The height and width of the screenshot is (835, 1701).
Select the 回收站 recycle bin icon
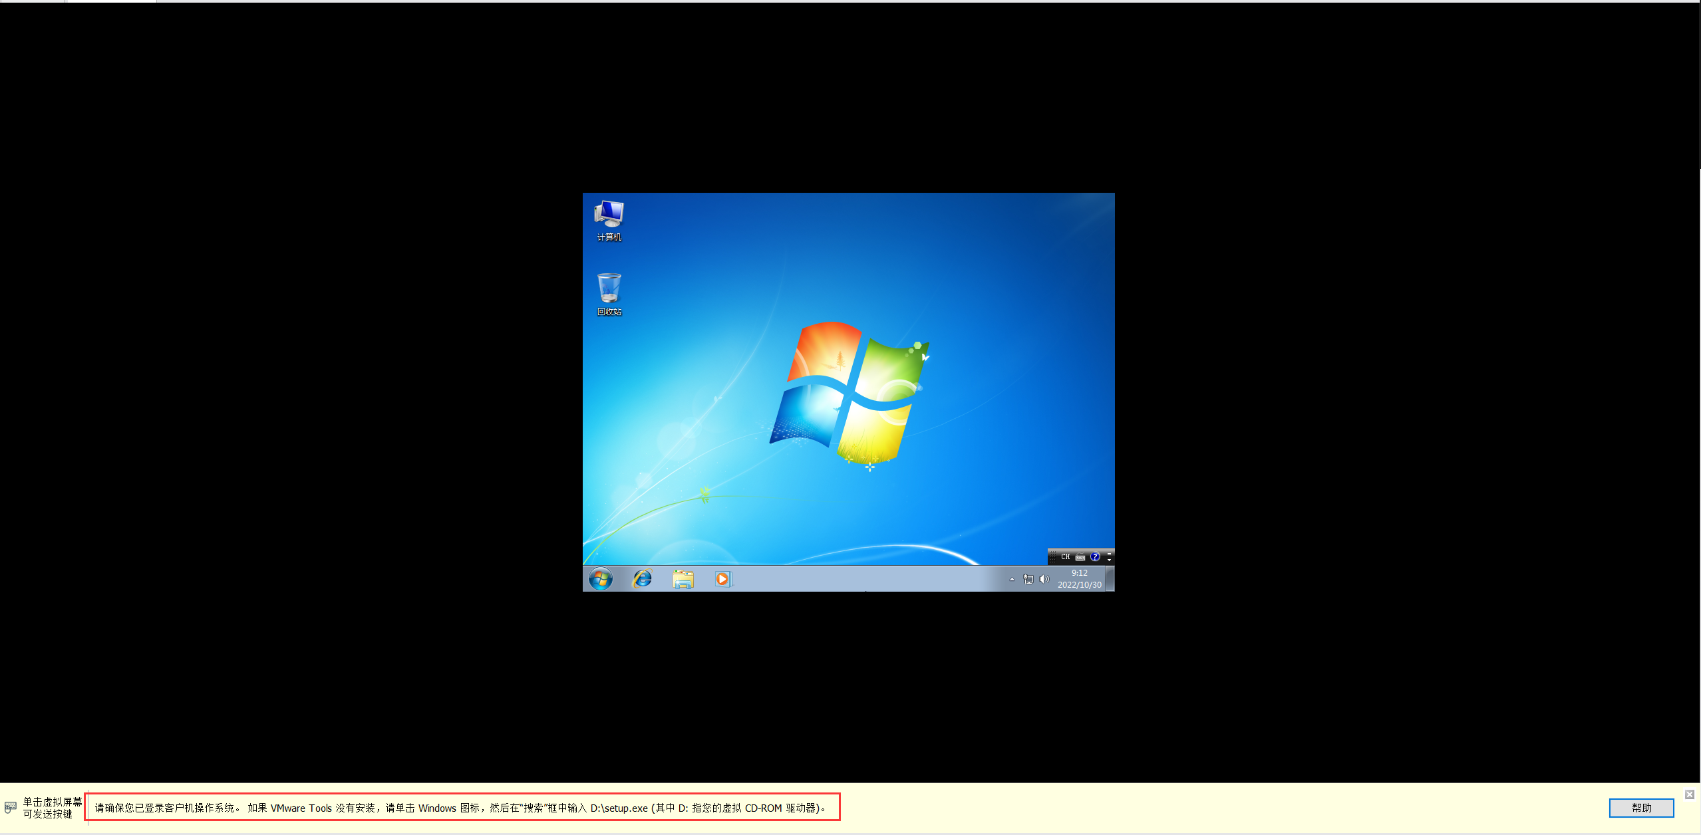click(609, 295)
